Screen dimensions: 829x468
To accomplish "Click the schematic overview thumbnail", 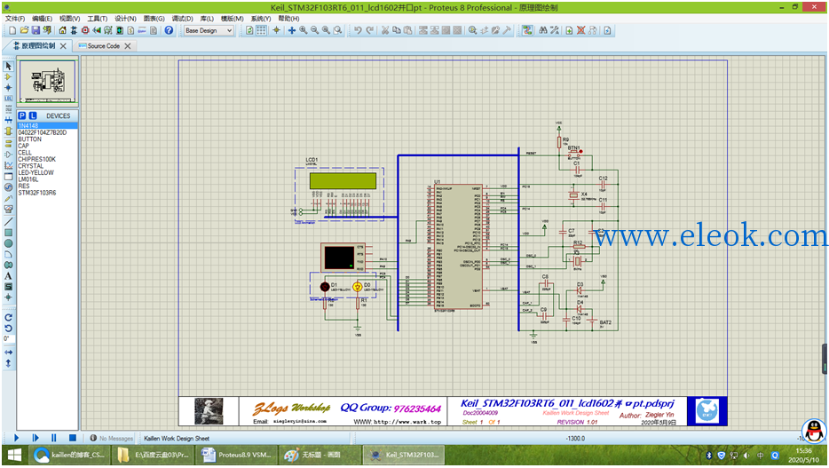I will coord(48,82).
